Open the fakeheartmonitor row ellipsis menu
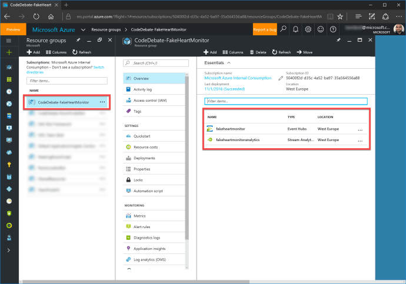This screenshot has width=406, height=284. tap(360, 129)
